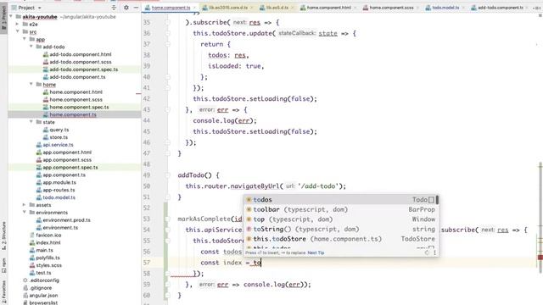Close the lib.es5.d.ts tab

(292, 8)
